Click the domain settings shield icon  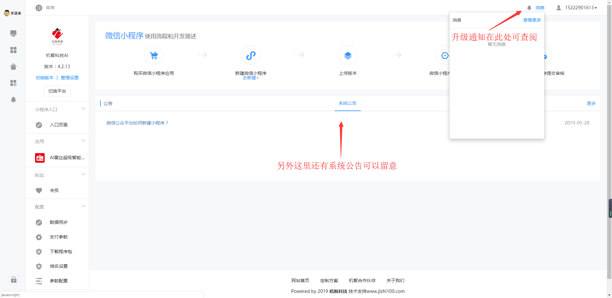[x=39, y=266]
